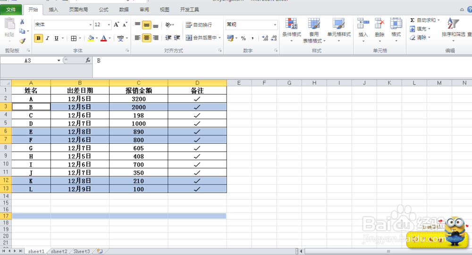Image resolution: width=472 pixels, height=255 pixels.
Task: Click the Cut scissors icon
Action: coord(22,22)
